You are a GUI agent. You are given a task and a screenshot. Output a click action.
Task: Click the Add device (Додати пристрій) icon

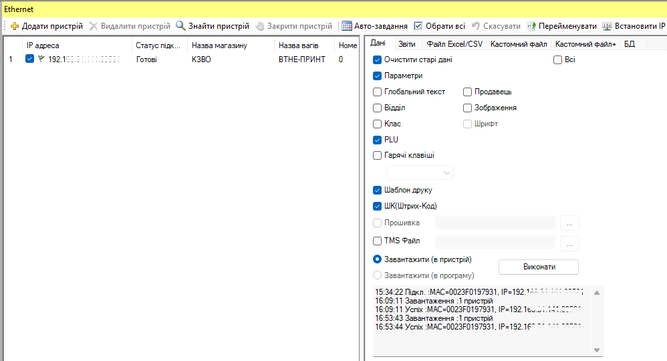click(15, 26)
